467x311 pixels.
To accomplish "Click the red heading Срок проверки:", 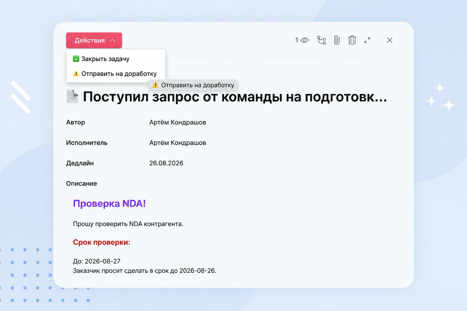I will 102,243.
